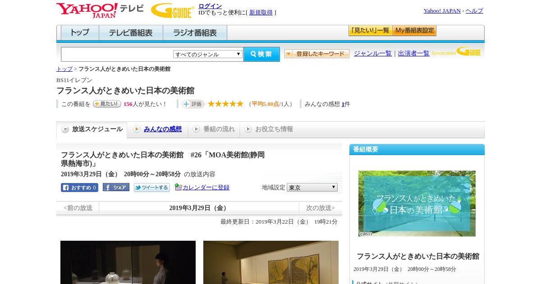Click the keyword search input field
Screen dimensions: 541x284
[117, 54]
